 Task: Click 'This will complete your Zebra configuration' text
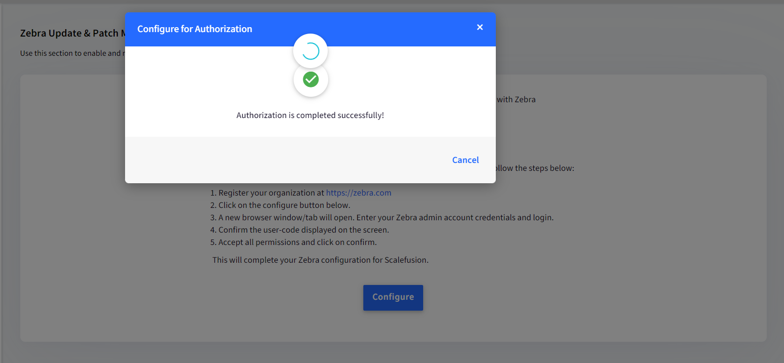click(320, 260)
